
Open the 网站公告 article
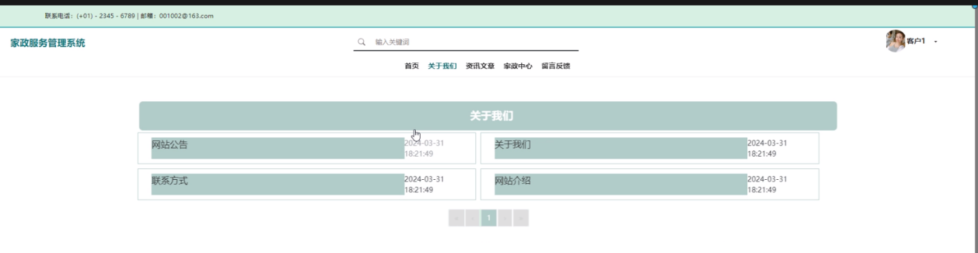pyautogui.click(x=306, y=148)
